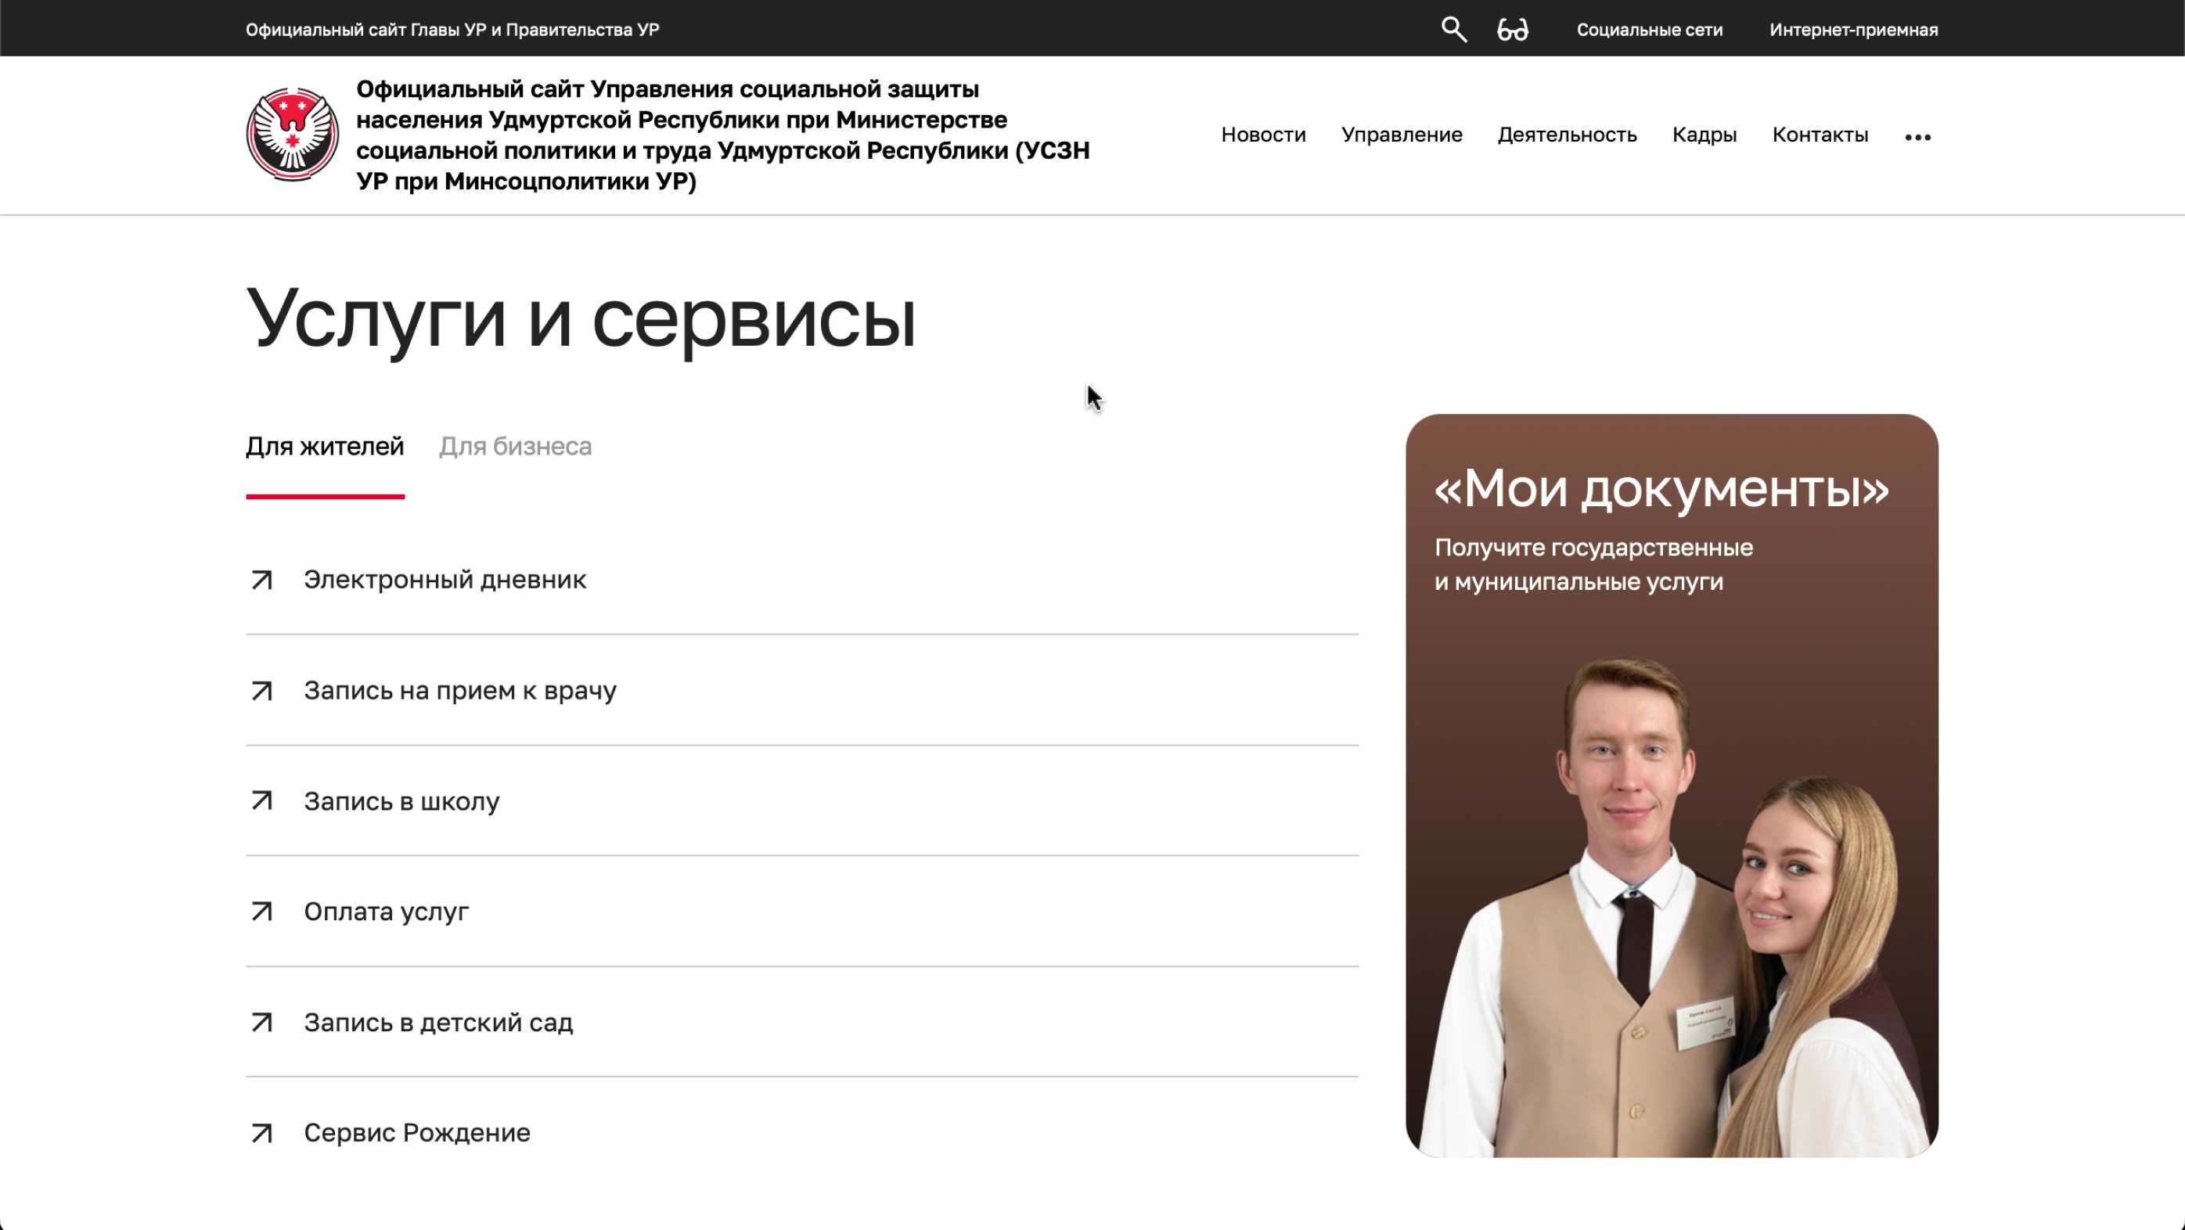Click arrow icon beside Запись в детский сад

(x=262, y=1022)
